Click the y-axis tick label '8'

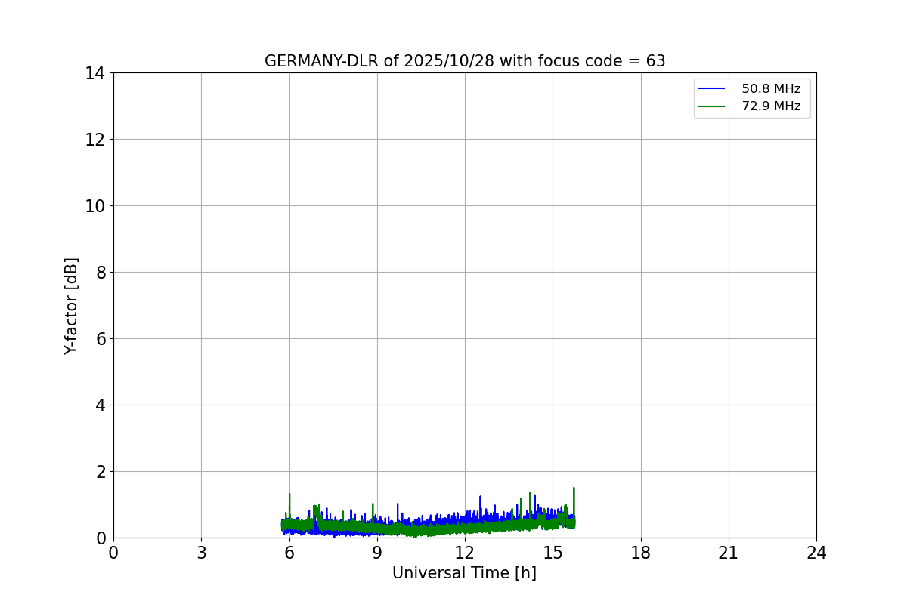click(101, 273)
